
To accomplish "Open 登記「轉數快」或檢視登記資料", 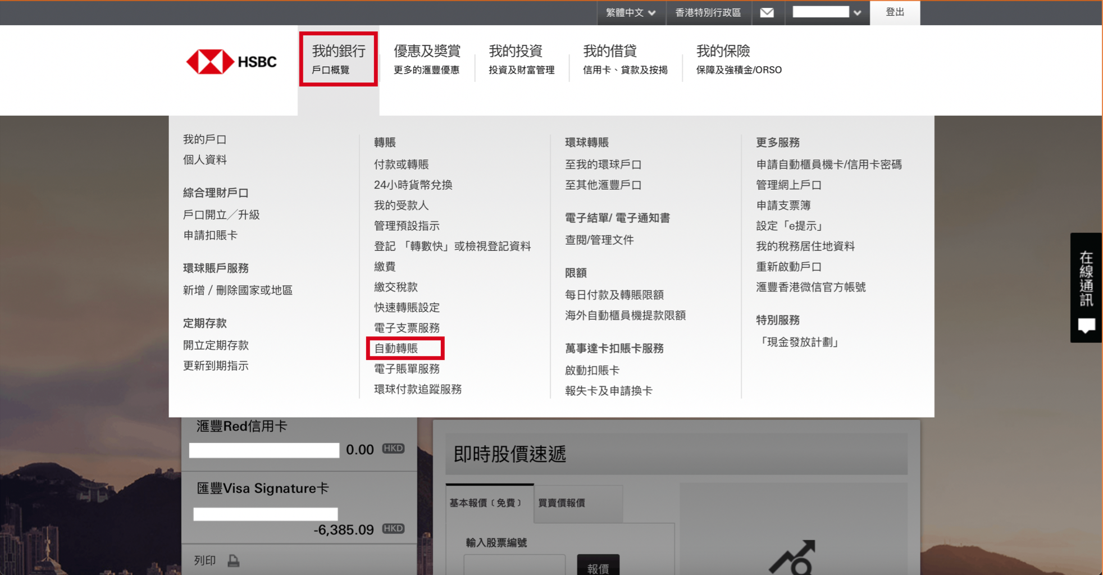I will click(x=452, y=246).
